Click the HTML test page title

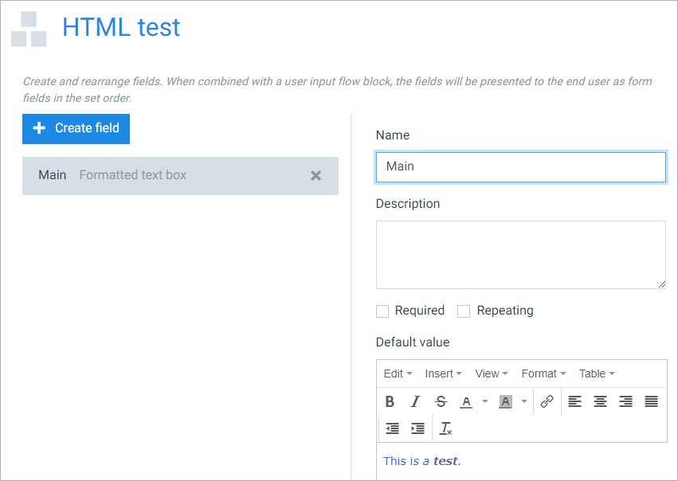point(121,27)
